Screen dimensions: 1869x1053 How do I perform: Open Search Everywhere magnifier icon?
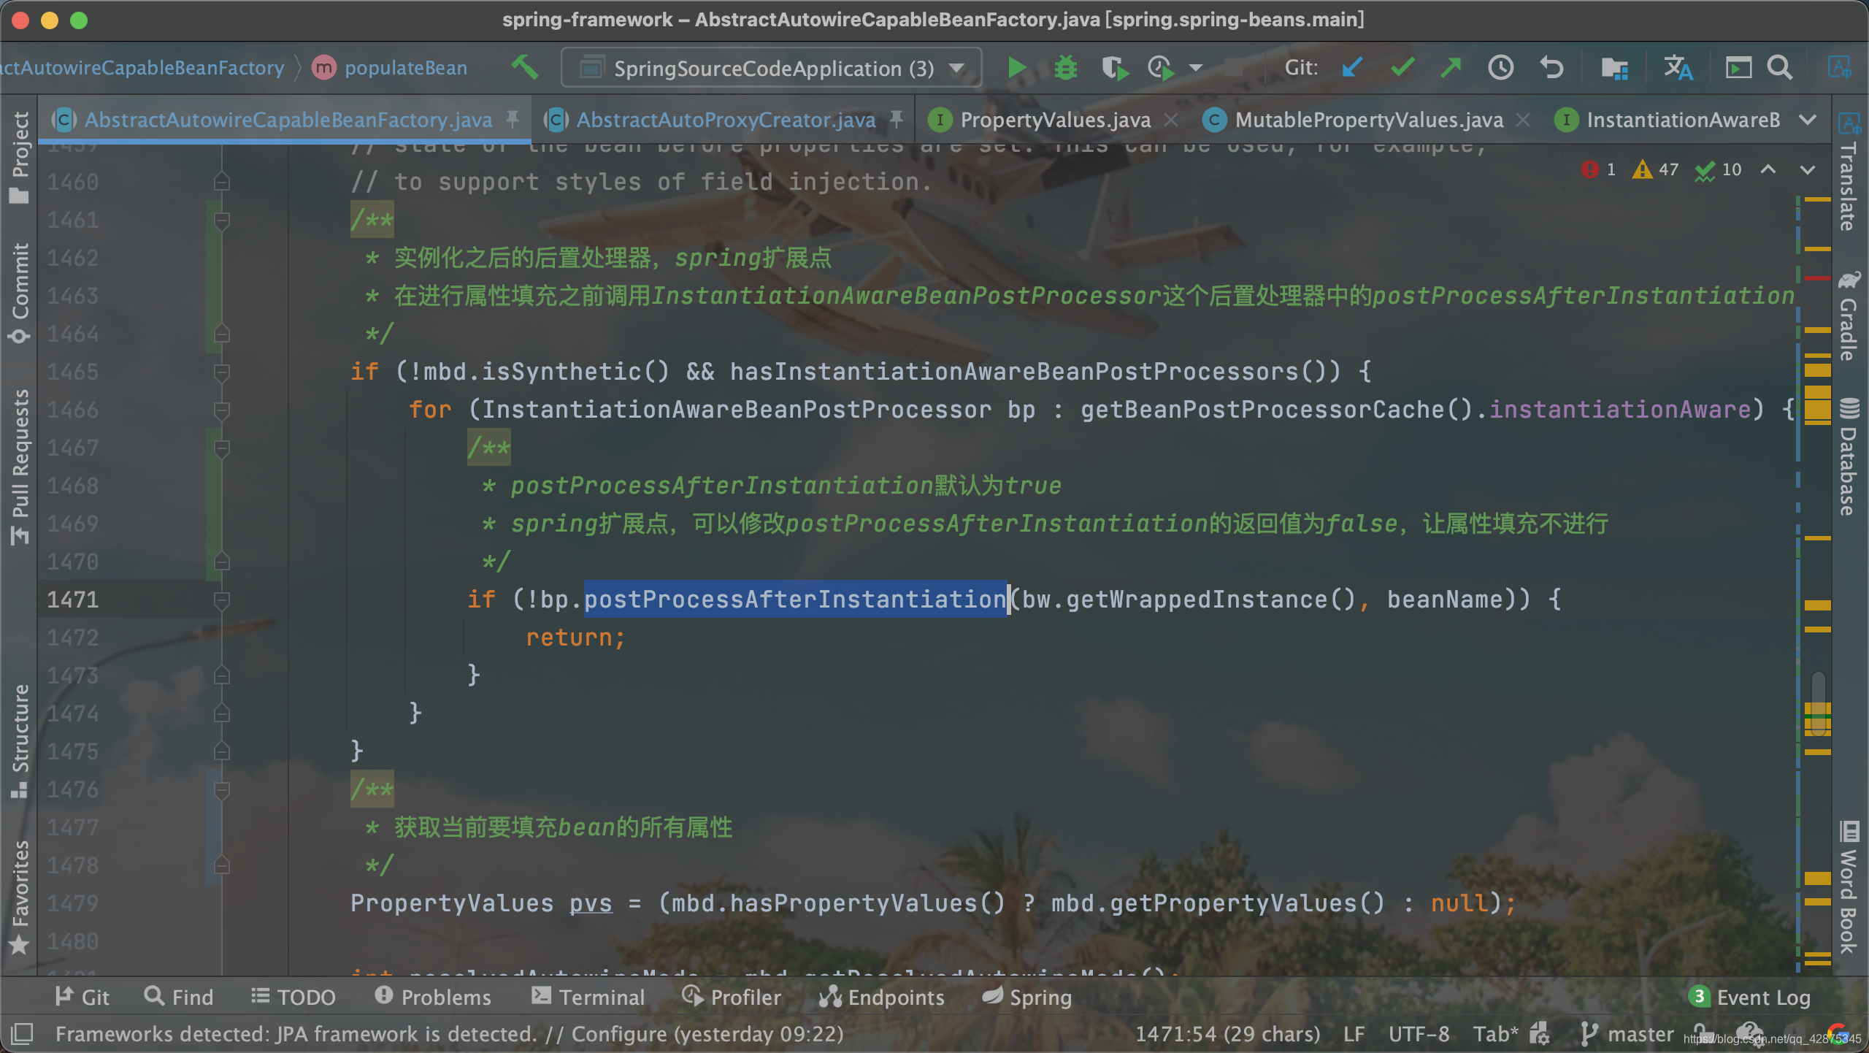1779,68
